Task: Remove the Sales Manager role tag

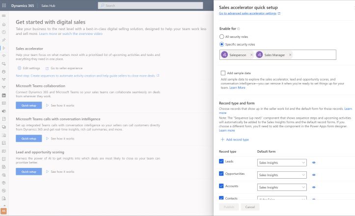Action: click(290, 55)
